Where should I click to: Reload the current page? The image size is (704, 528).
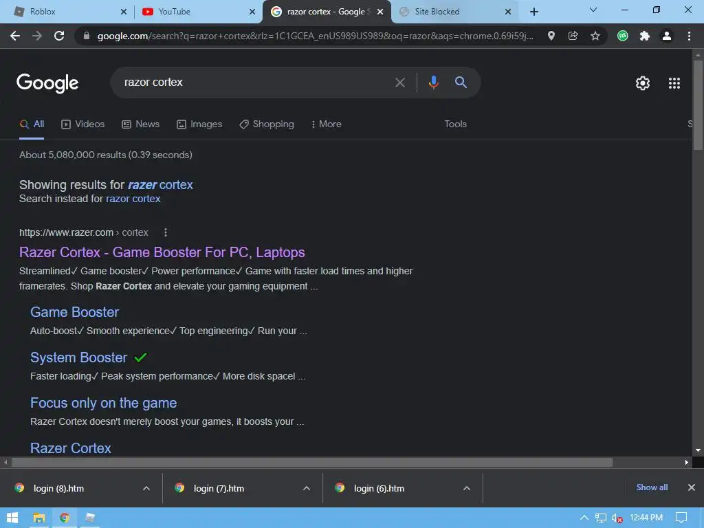click(59, 36)
